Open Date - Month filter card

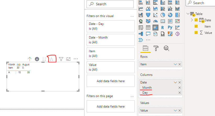coord(111,40)
